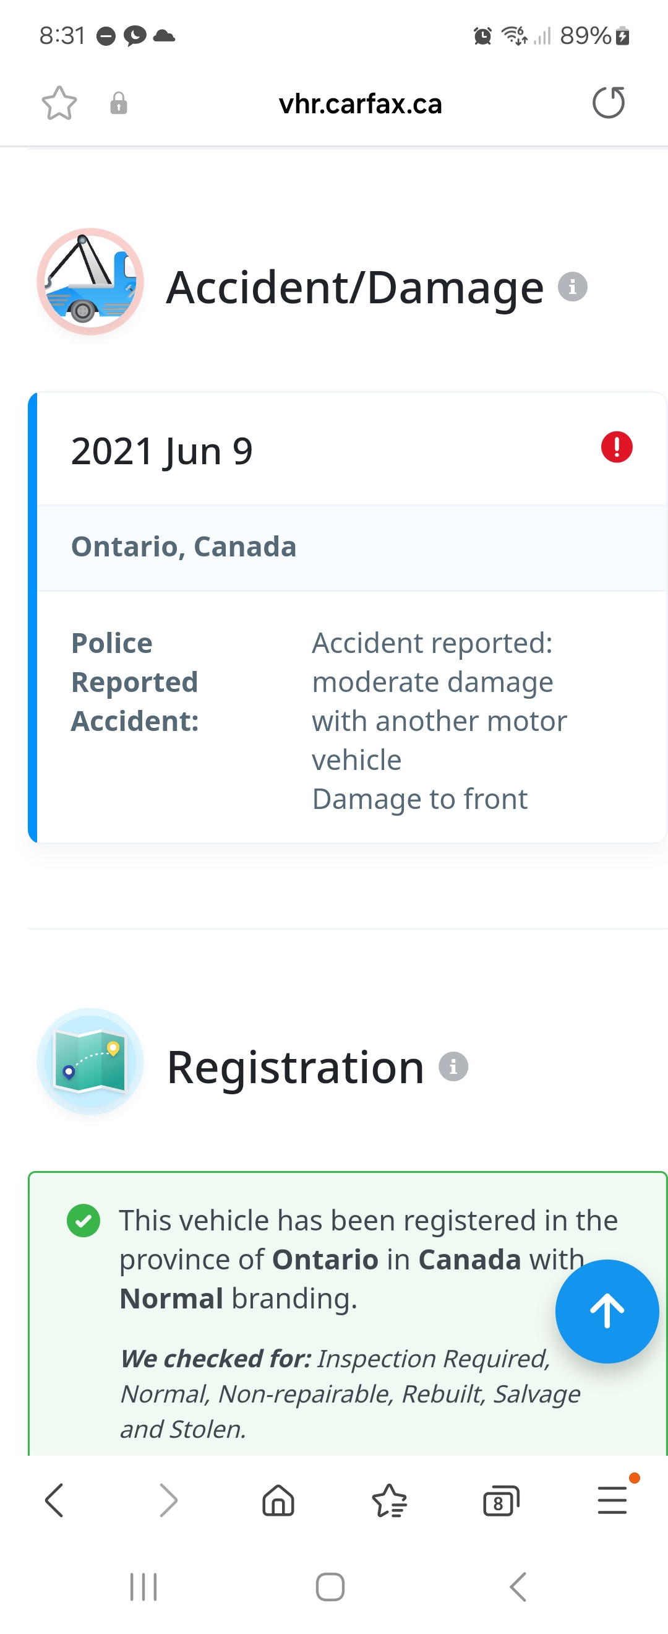Tap the vhr.carfax.ca address field
Viewport: 668px width, 1634px height.
[x=360, y=104]
